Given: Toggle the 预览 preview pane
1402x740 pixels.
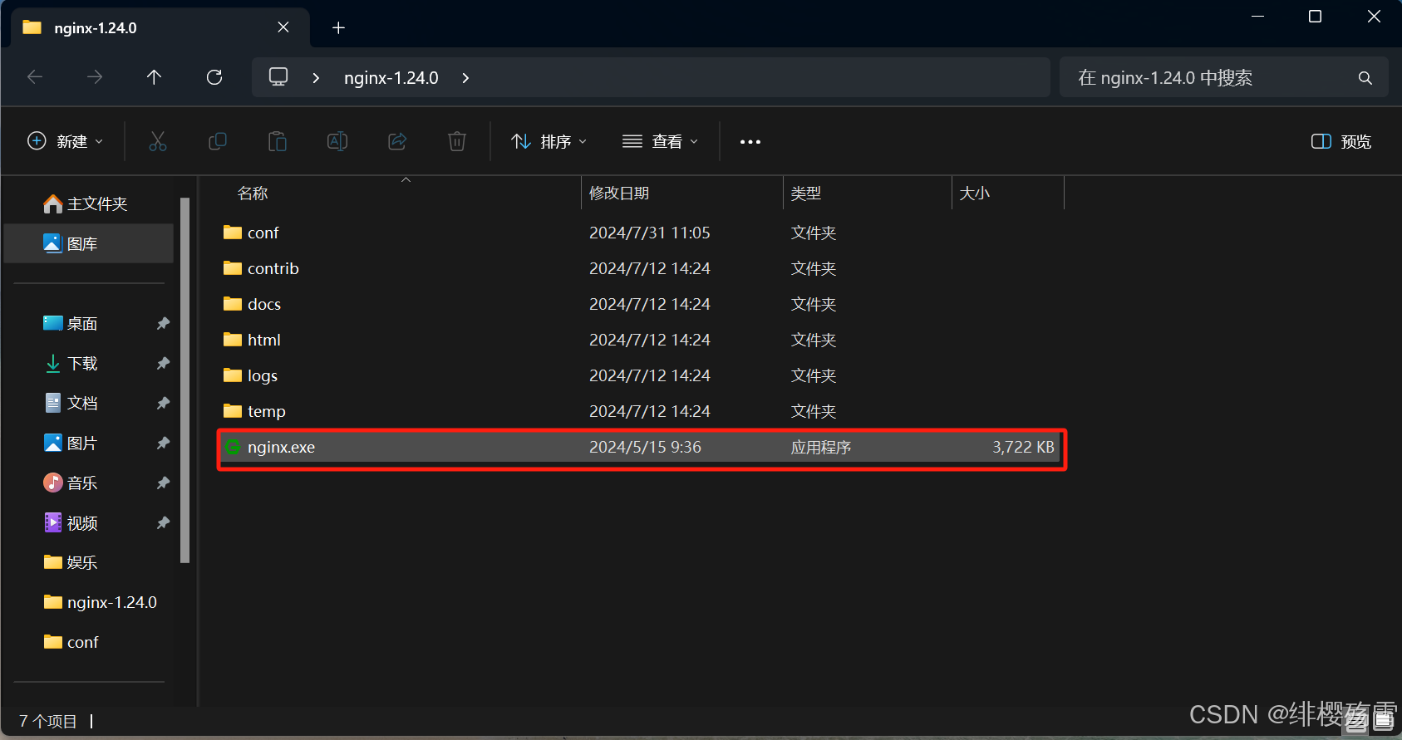Looking at the screenshot, I should 1341,141.
